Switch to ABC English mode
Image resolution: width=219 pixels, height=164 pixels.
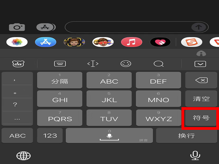point(17,135)
